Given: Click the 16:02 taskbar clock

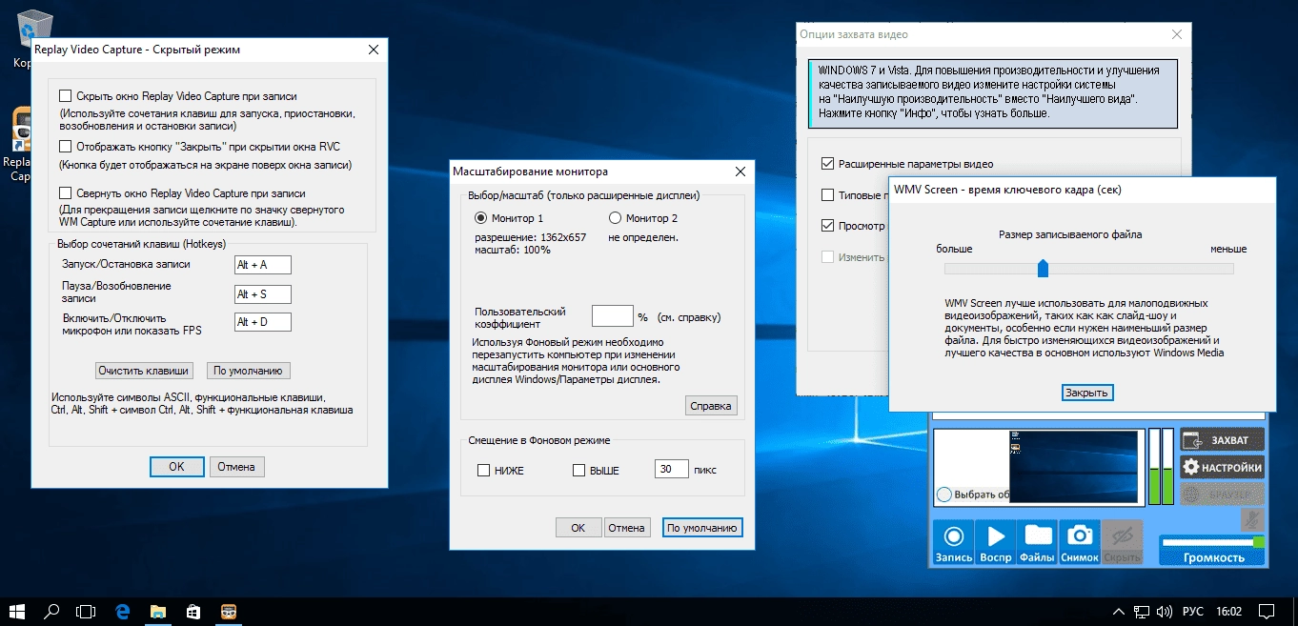Looking at the screenshot, I should [1228, 611].
